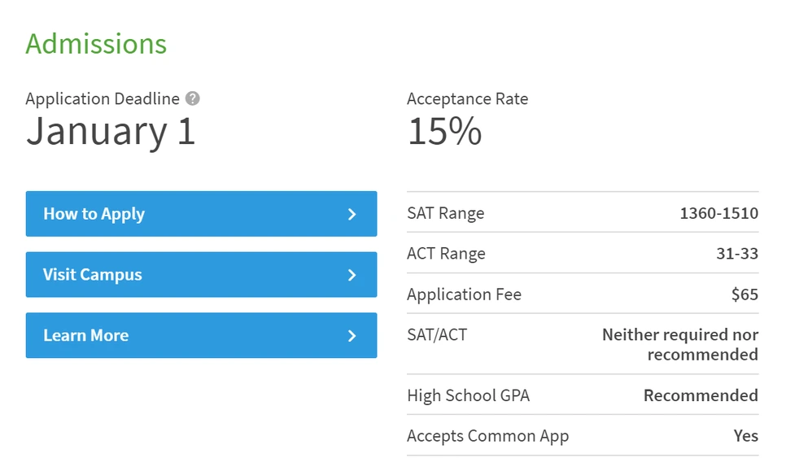Click the 15% acceptance rate value
Image resolution: width=786 pixels, height=458 pixels.
(444, 132)
